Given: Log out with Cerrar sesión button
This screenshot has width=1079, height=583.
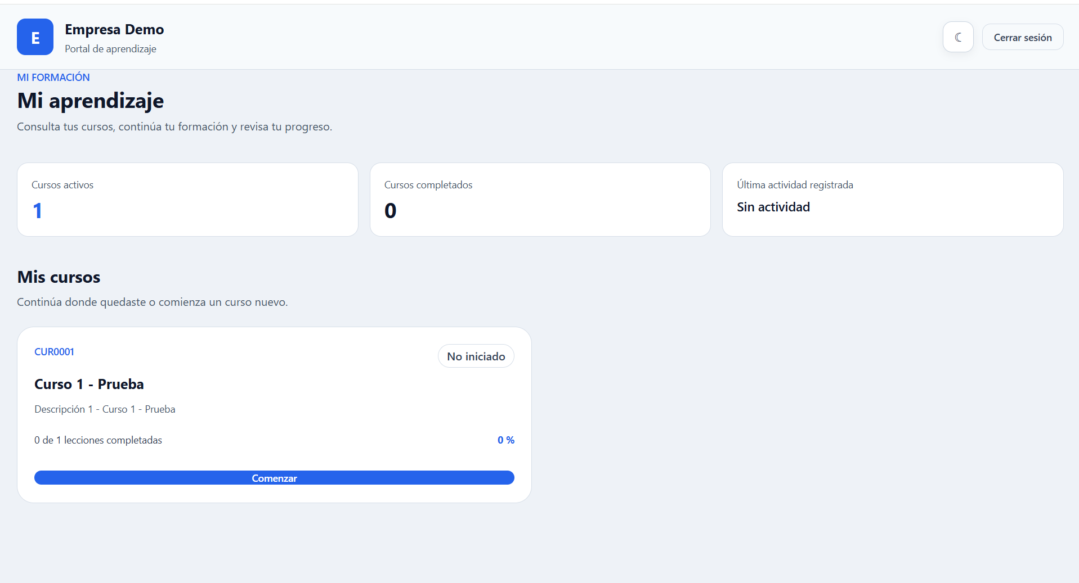Looking at the screenshot, I should coord(1023,37).
